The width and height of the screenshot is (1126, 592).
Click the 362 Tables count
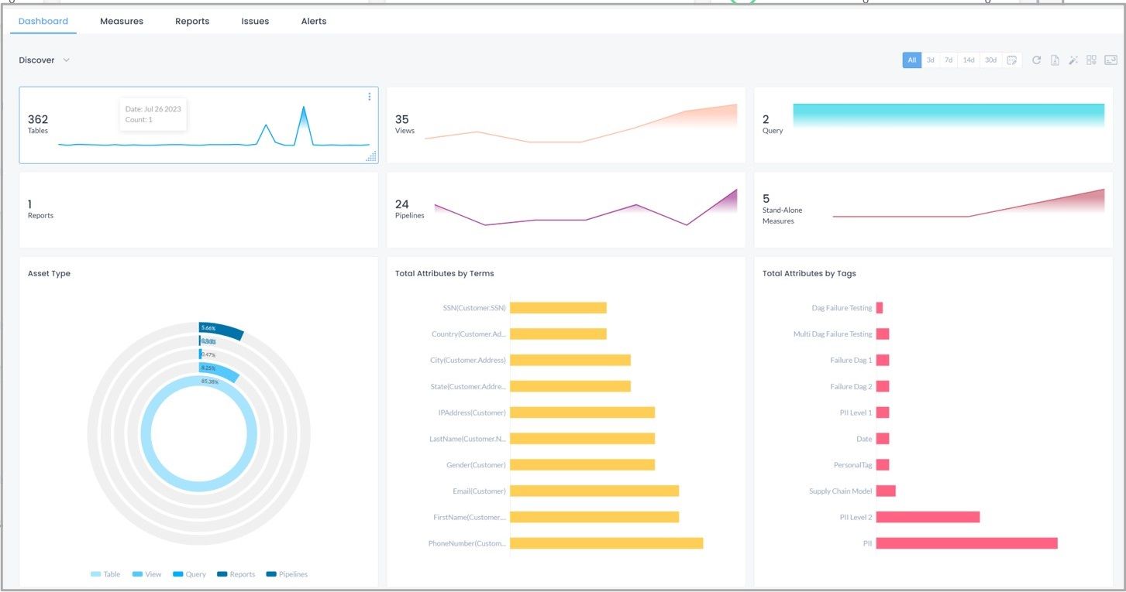pos(38,119)
